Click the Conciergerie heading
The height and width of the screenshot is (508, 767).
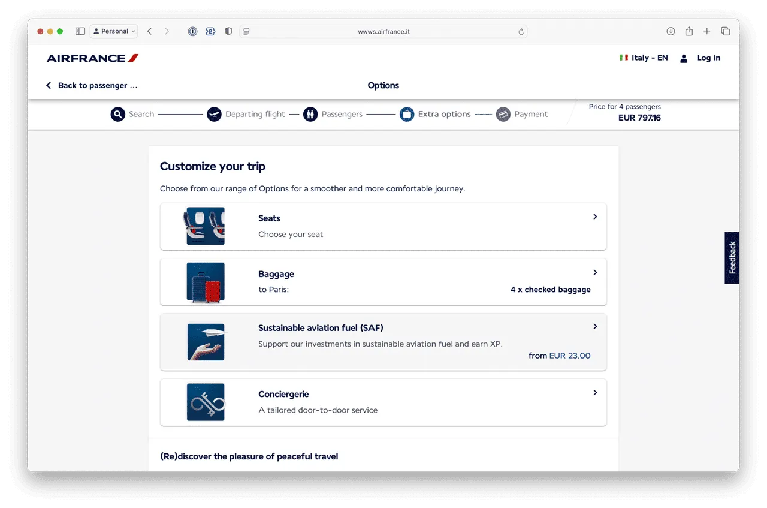(x=283, y=394)
